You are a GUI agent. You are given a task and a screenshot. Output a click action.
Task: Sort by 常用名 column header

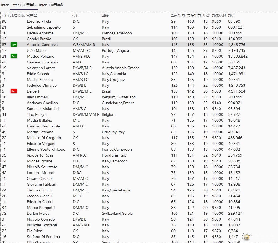pyautogui.click(x=32, y=16)
